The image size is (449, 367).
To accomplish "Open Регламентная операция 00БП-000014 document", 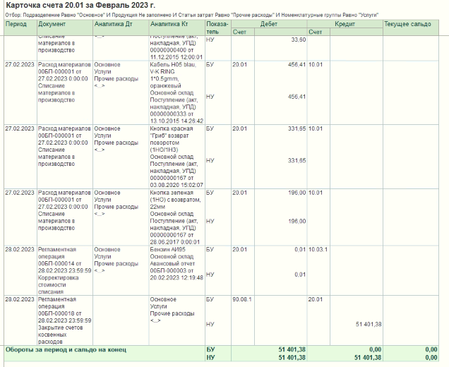I will 65,267.
